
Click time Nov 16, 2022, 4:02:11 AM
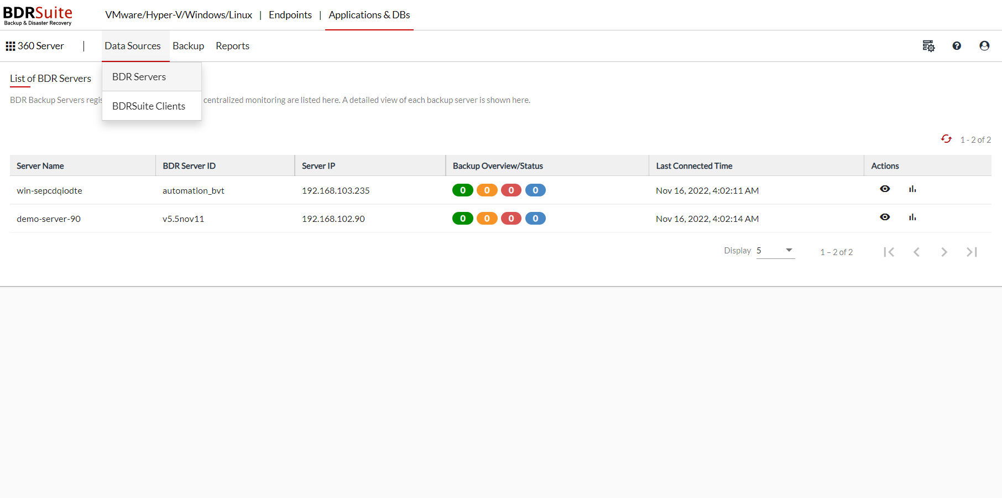(707, 191)
